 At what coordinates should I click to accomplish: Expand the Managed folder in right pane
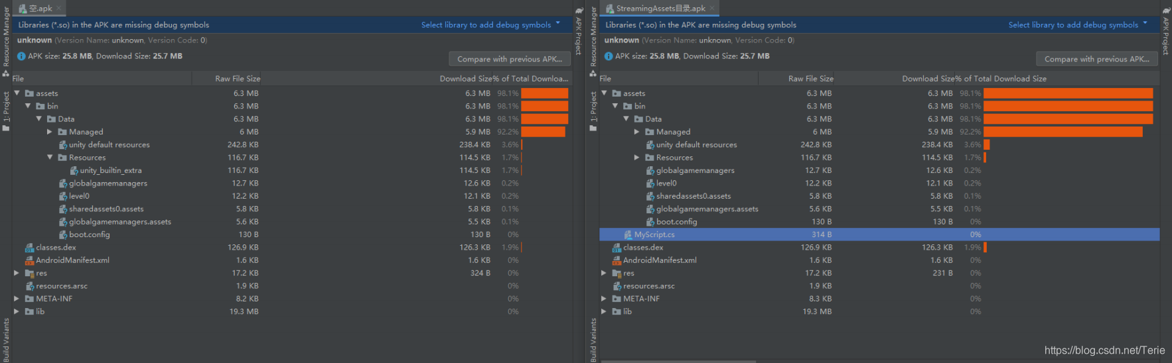[637, 132]
